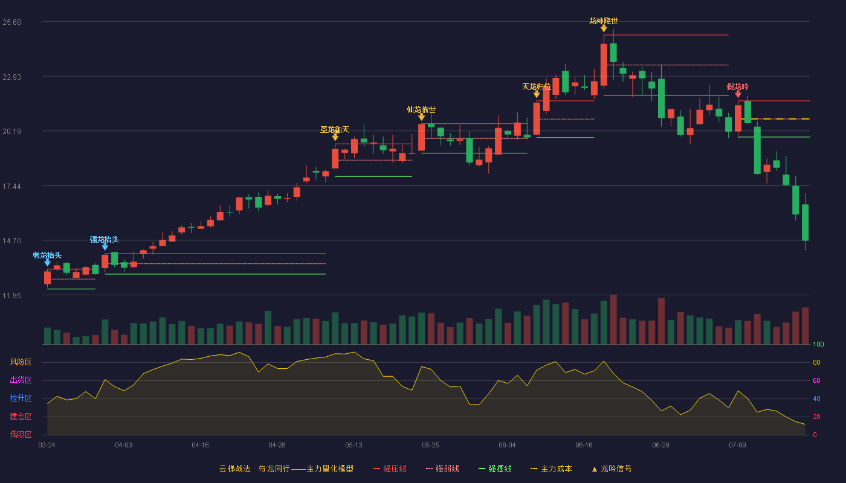Click the green 100 indicator scale value
The height and width of the screenshot is (483, 846).
pyautogui.click(x=818, y=344)
